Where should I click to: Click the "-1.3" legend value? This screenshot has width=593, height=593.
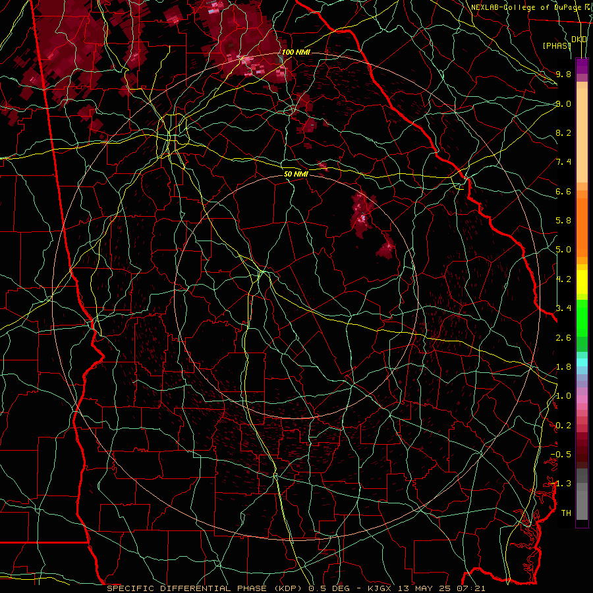pyautogui.click(x=561, y=484)
